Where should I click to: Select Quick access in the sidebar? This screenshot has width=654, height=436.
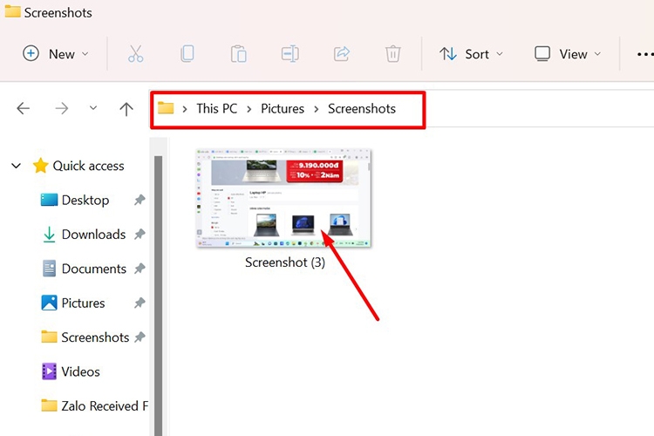click(x=78, y=166)
